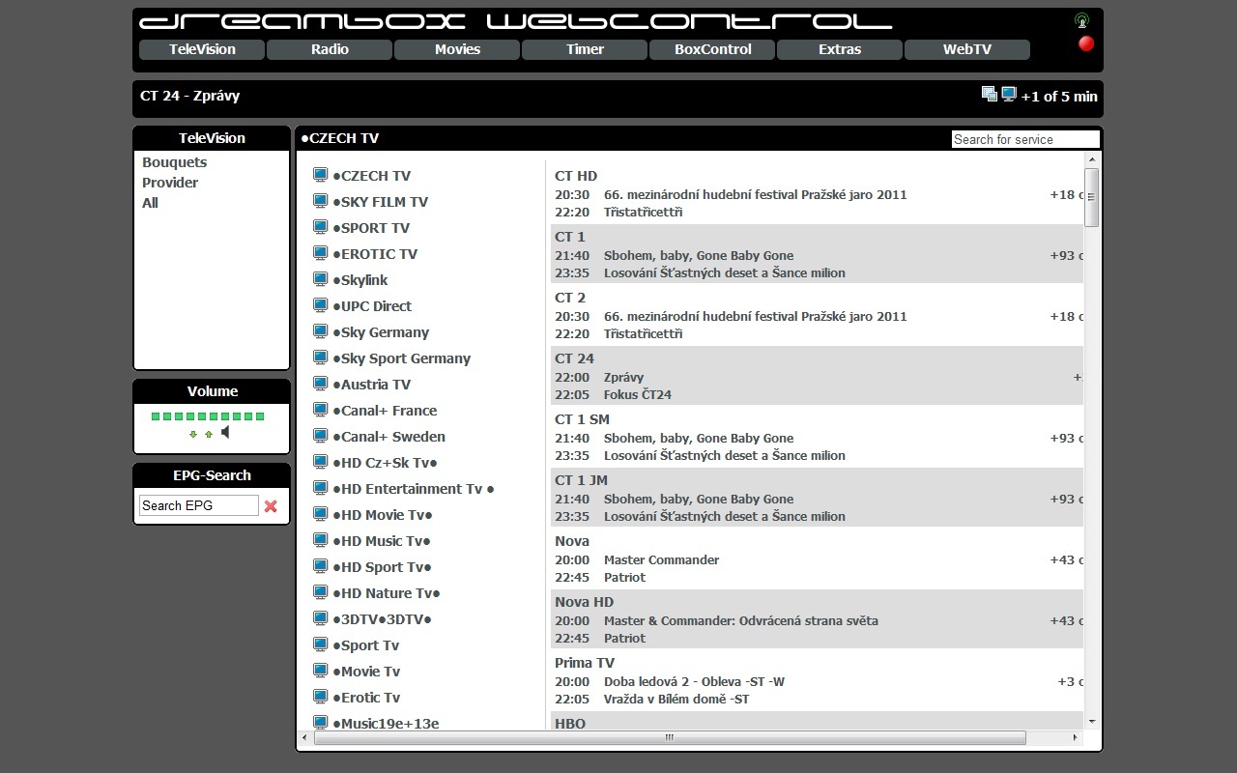The width and height of the screenshot is (1237, 773).
Task: Launch the WebTV tab
Action: tap(967, 49)
